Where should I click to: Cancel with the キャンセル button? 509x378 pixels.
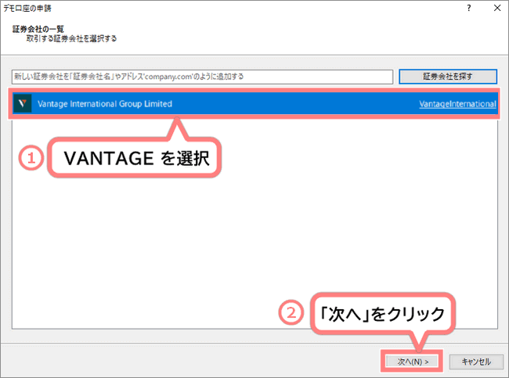pyautogui.click(x=476, y=362)
